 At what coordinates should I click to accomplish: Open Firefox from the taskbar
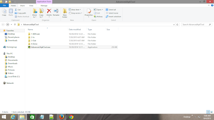click(62, 117)
